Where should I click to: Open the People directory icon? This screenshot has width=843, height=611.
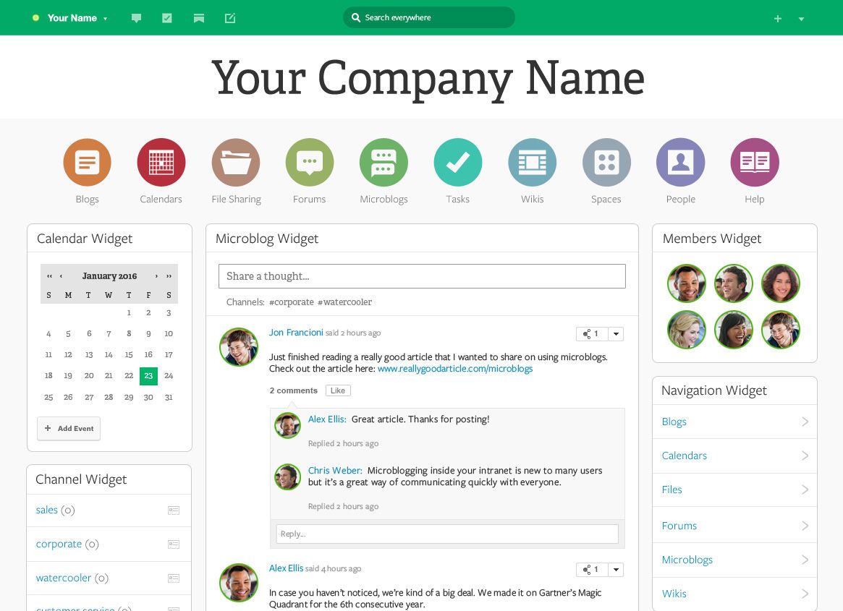680,162
